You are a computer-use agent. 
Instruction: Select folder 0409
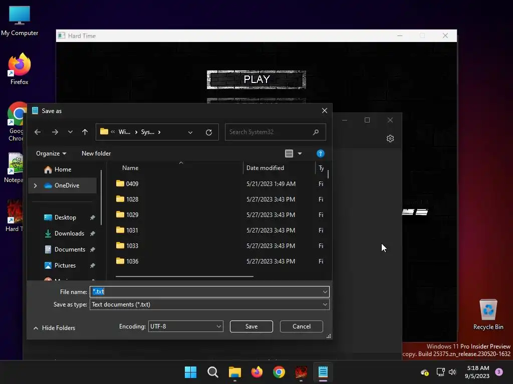coord(132,184)
